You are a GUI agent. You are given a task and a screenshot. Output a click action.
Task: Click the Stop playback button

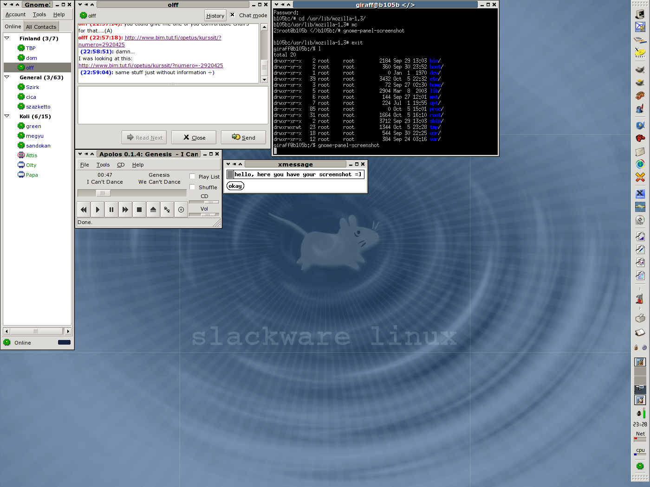click(139, 210)
